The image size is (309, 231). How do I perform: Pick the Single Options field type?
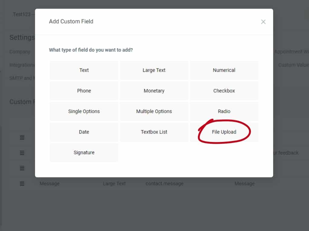coord(84,111)
